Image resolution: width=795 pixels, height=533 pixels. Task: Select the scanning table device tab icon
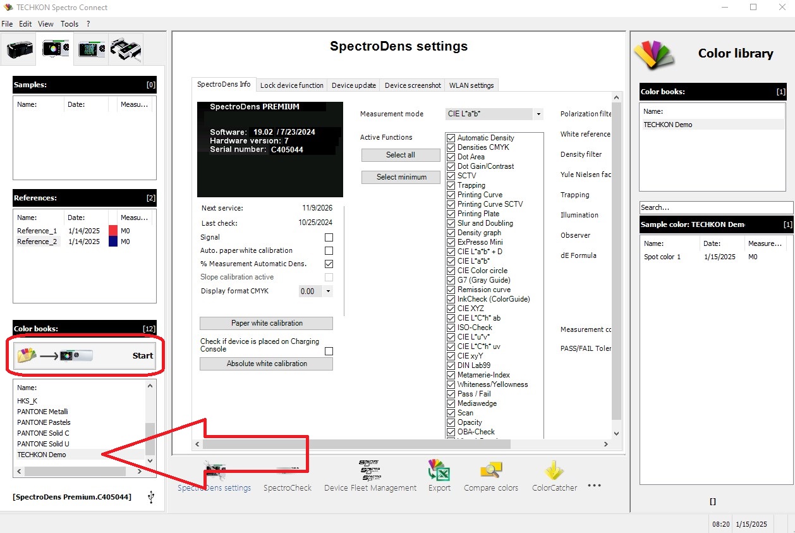[x=126, y=49]
